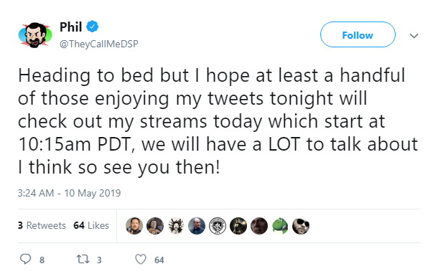
Task: View the 3 Retweets list
Action: click(42, 225)
